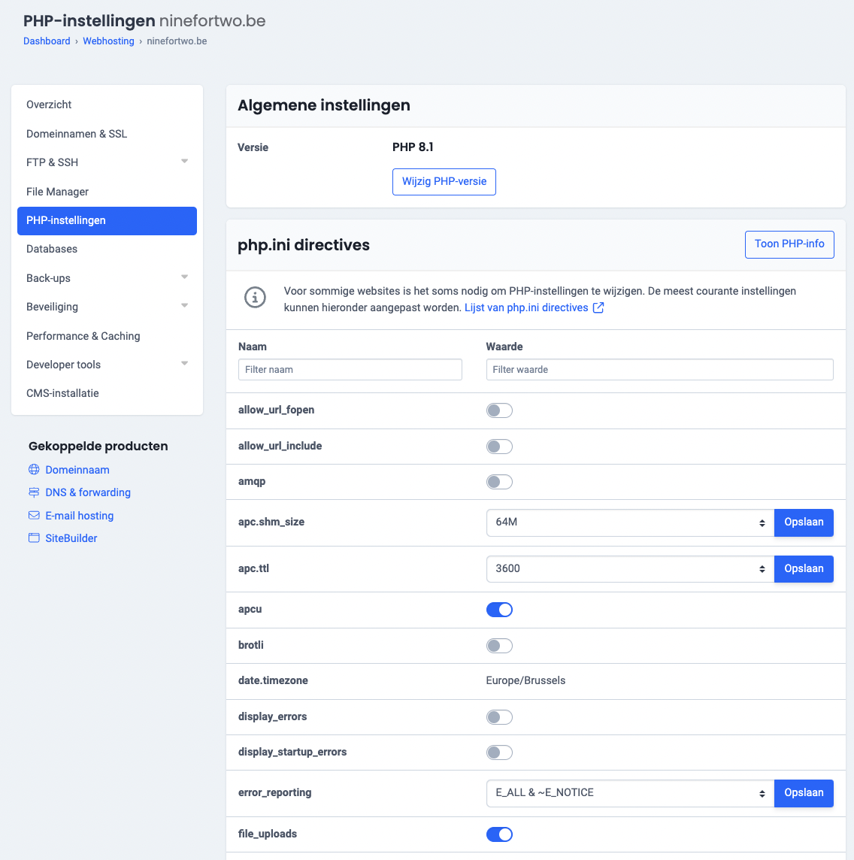Viewport: 854px width, 860px height.
Task: Click the Toon PHP-info button
Action: tap(789, 244)
